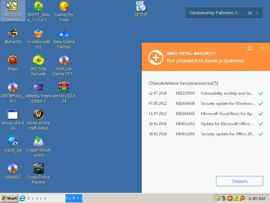The height and width of the screenshot is (203, 270).
Task: Select the m-video-editor2 icon
Action: [38, 39]
